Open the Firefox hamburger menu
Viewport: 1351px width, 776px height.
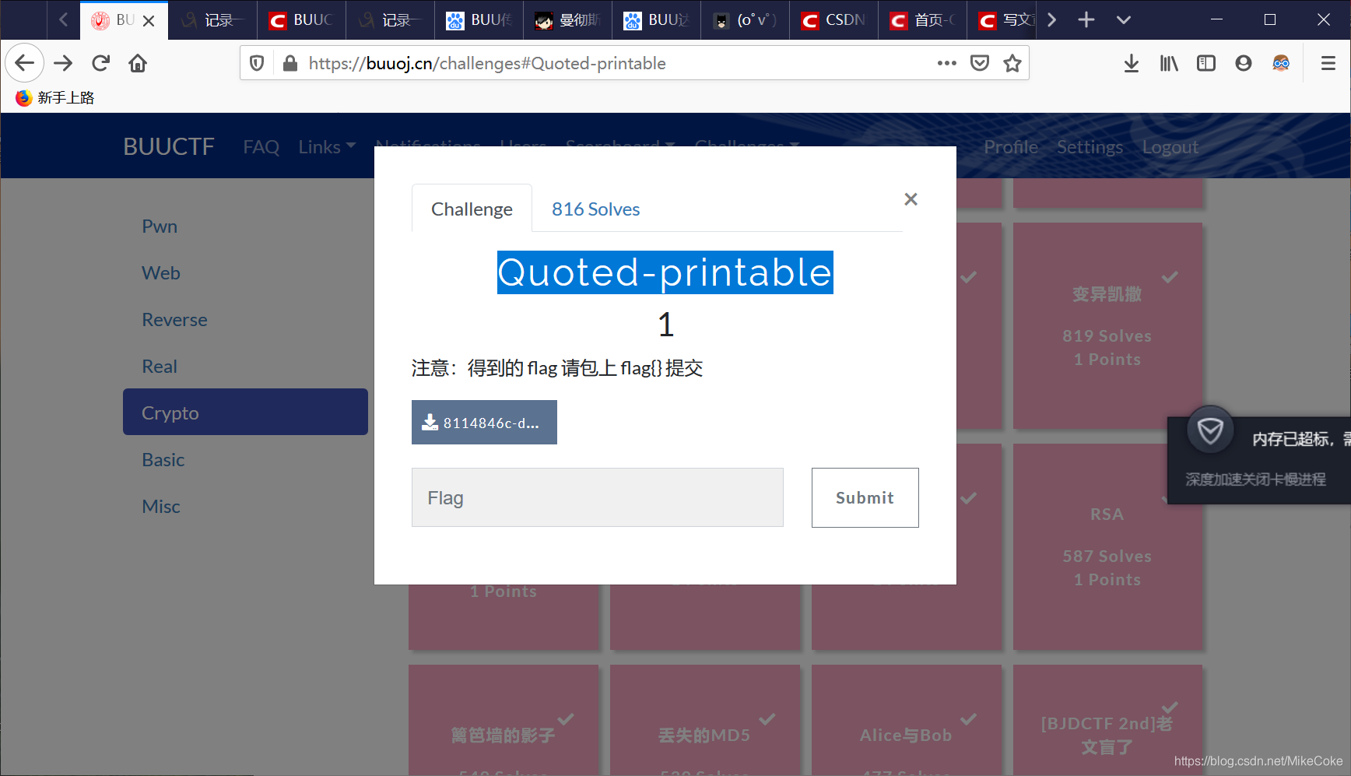(x=1328, y=63)
